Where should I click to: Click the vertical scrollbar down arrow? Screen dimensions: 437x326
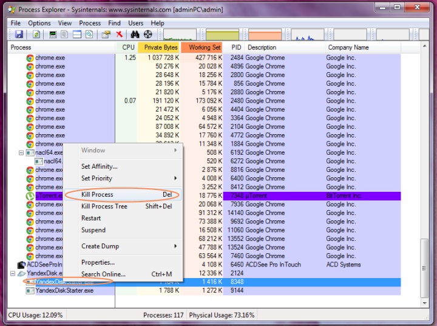pos(424,303)
